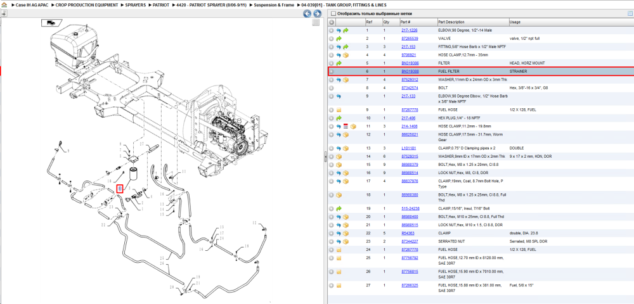Click the blue arrow on the L101181 row
Screen dimensions: 634x304
pos(339,148)
